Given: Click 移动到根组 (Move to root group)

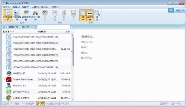Looking at the screenshot, I should (86, 58).
